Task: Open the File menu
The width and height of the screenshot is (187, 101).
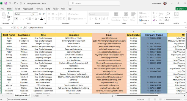Action: pos(2,9)
